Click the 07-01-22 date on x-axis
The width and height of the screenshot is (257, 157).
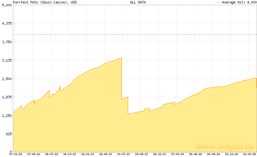[x=16, y=154]
